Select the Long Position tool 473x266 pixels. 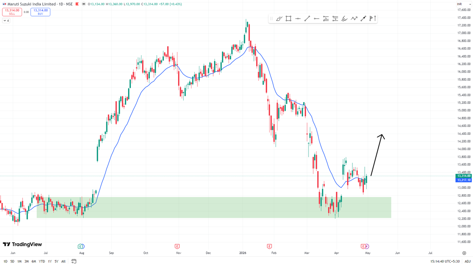[326, 19]
